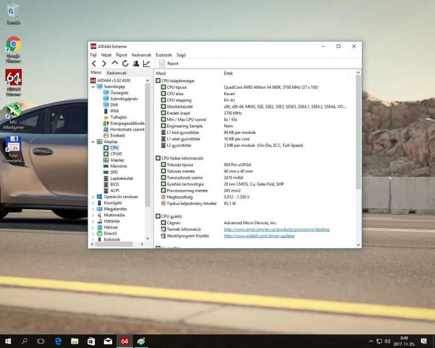Open File Explorer from the taskbar
This screenshot has width=435, height=348.
tap(74, 341)
